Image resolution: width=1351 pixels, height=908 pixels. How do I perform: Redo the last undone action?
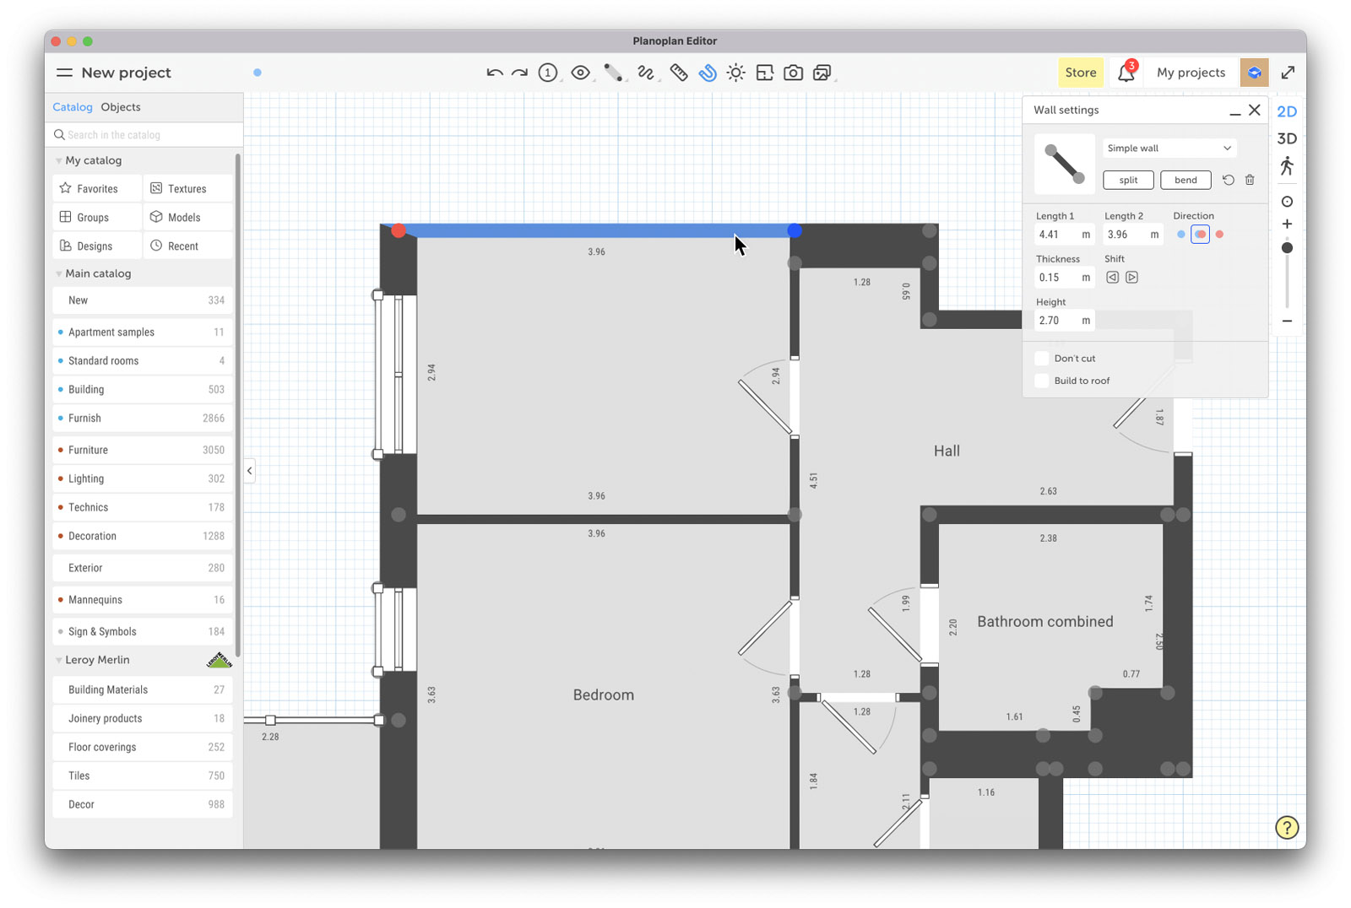[520, 73]
